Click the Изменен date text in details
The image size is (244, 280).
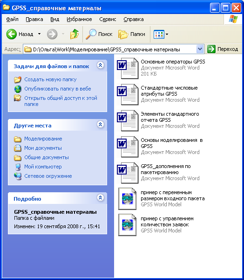tap(57, 226)
